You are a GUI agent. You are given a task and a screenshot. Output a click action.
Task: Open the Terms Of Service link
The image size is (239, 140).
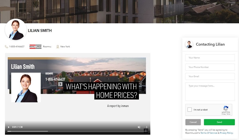(209, 133)
